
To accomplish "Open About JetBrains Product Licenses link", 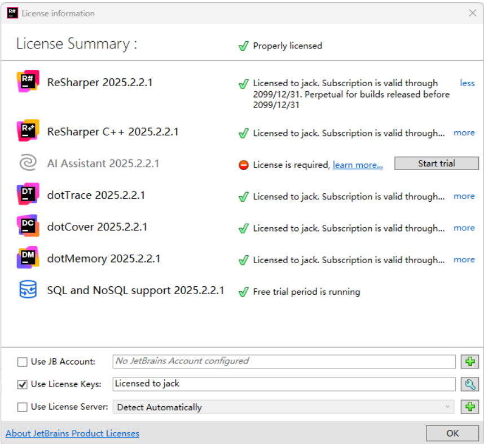I will [x=72, y=433].
